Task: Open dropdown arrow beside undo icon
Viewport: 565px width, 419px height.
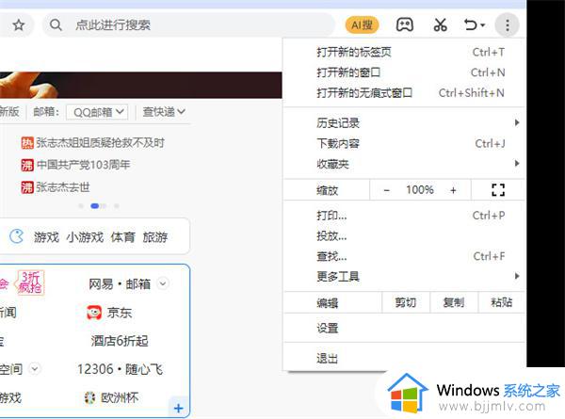Action: tap(483, 25)
